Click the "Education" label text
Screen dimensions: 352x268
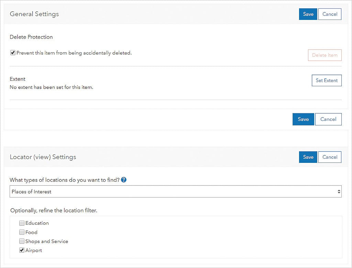37,223
